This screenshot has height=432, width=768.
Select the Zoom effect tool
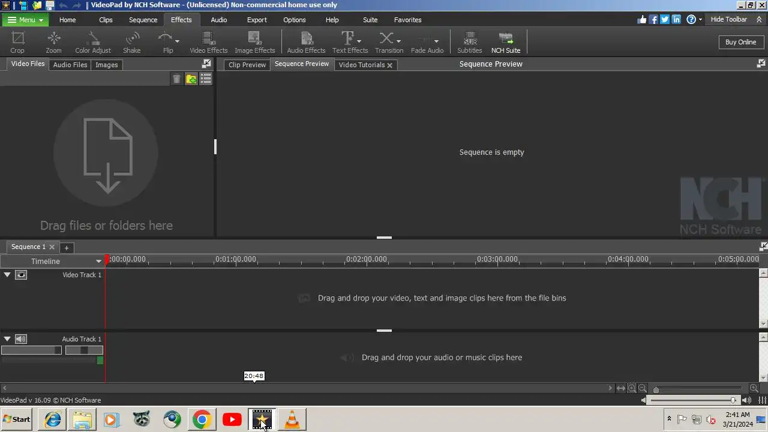(53, 43)
